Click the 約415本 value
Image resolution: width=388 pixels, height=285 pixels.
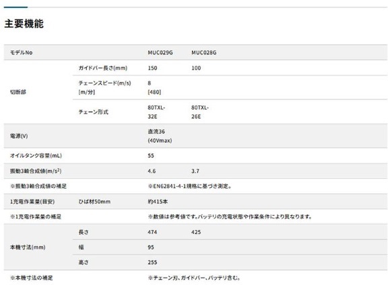[x=158, y=202]
